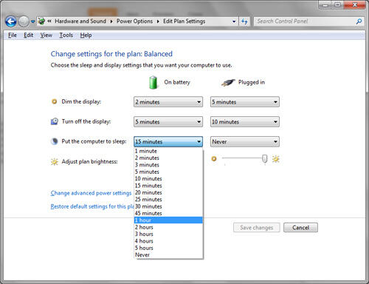This screenshot has height=284, width=369.
Task: Select 5 hours from sleep list
Action: 168,248
